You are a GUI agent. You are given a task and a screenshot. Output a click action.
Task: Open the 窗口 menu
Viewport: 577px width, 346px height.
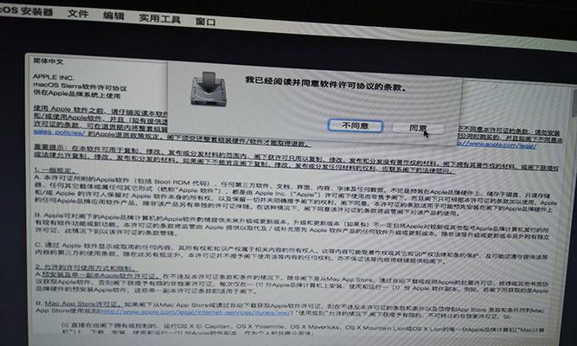click(205, 21)
